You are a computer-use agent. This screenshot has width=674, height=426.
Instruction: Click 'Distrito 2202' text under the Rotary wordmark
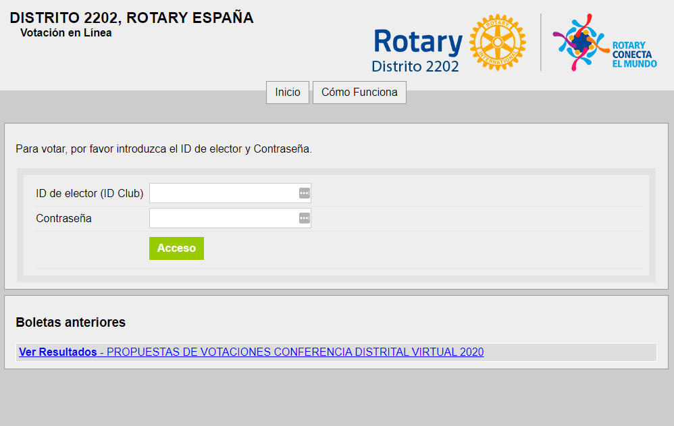[415, 66]
